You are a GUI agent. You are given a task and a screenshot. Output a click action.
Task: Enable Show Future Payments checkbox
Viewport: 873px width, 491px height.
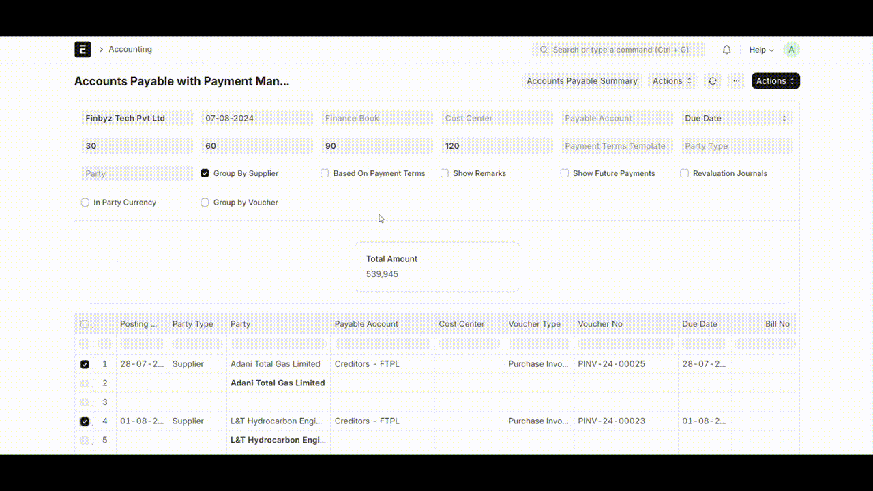565,173
